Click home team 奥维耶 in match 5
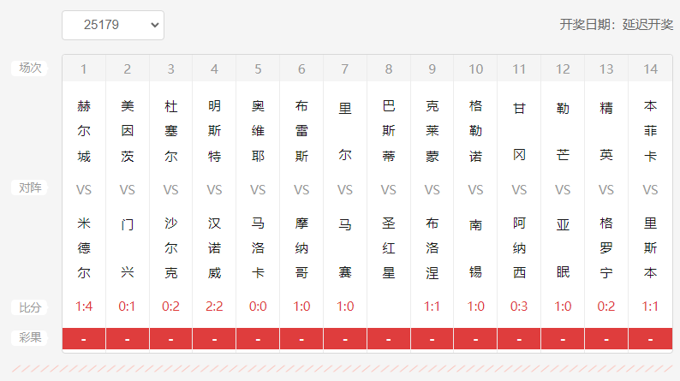 coord(258,131)
